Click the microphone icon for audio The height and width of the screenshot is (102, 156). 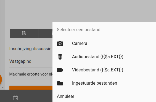[60, 57]
